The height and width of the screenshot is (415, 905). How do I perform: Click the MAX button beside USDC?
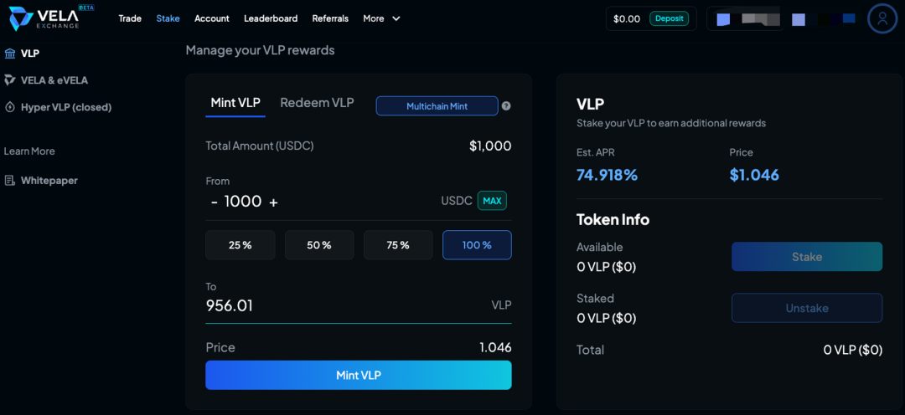[x=492, y=201]
